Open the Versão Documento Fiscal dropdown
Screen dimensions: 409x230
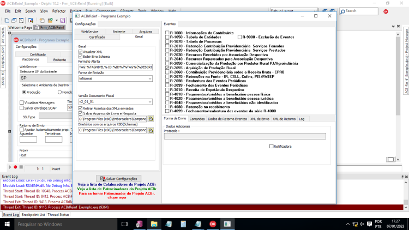point(150,102)
